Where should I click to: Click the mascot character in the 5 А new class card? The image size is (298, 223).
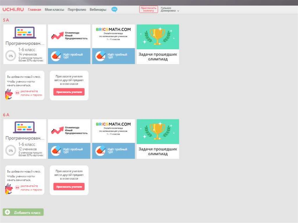click(x=9, y=94)
